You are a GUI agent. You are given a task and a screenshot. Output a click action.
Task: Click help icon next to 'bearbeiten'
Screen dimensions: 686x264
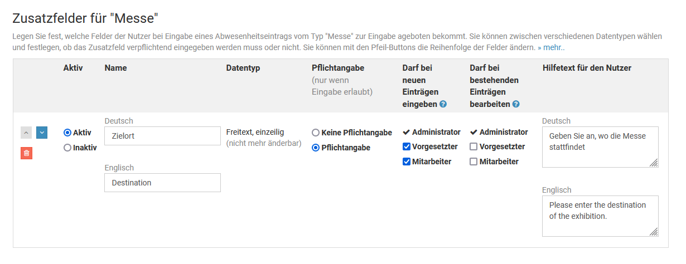pos(516,104)
